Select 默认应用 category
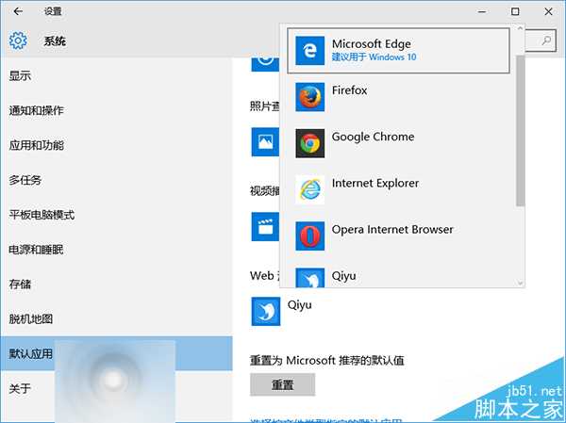This screenshot has height=423, width=566. pyautogui.click(x=116, y=353)
